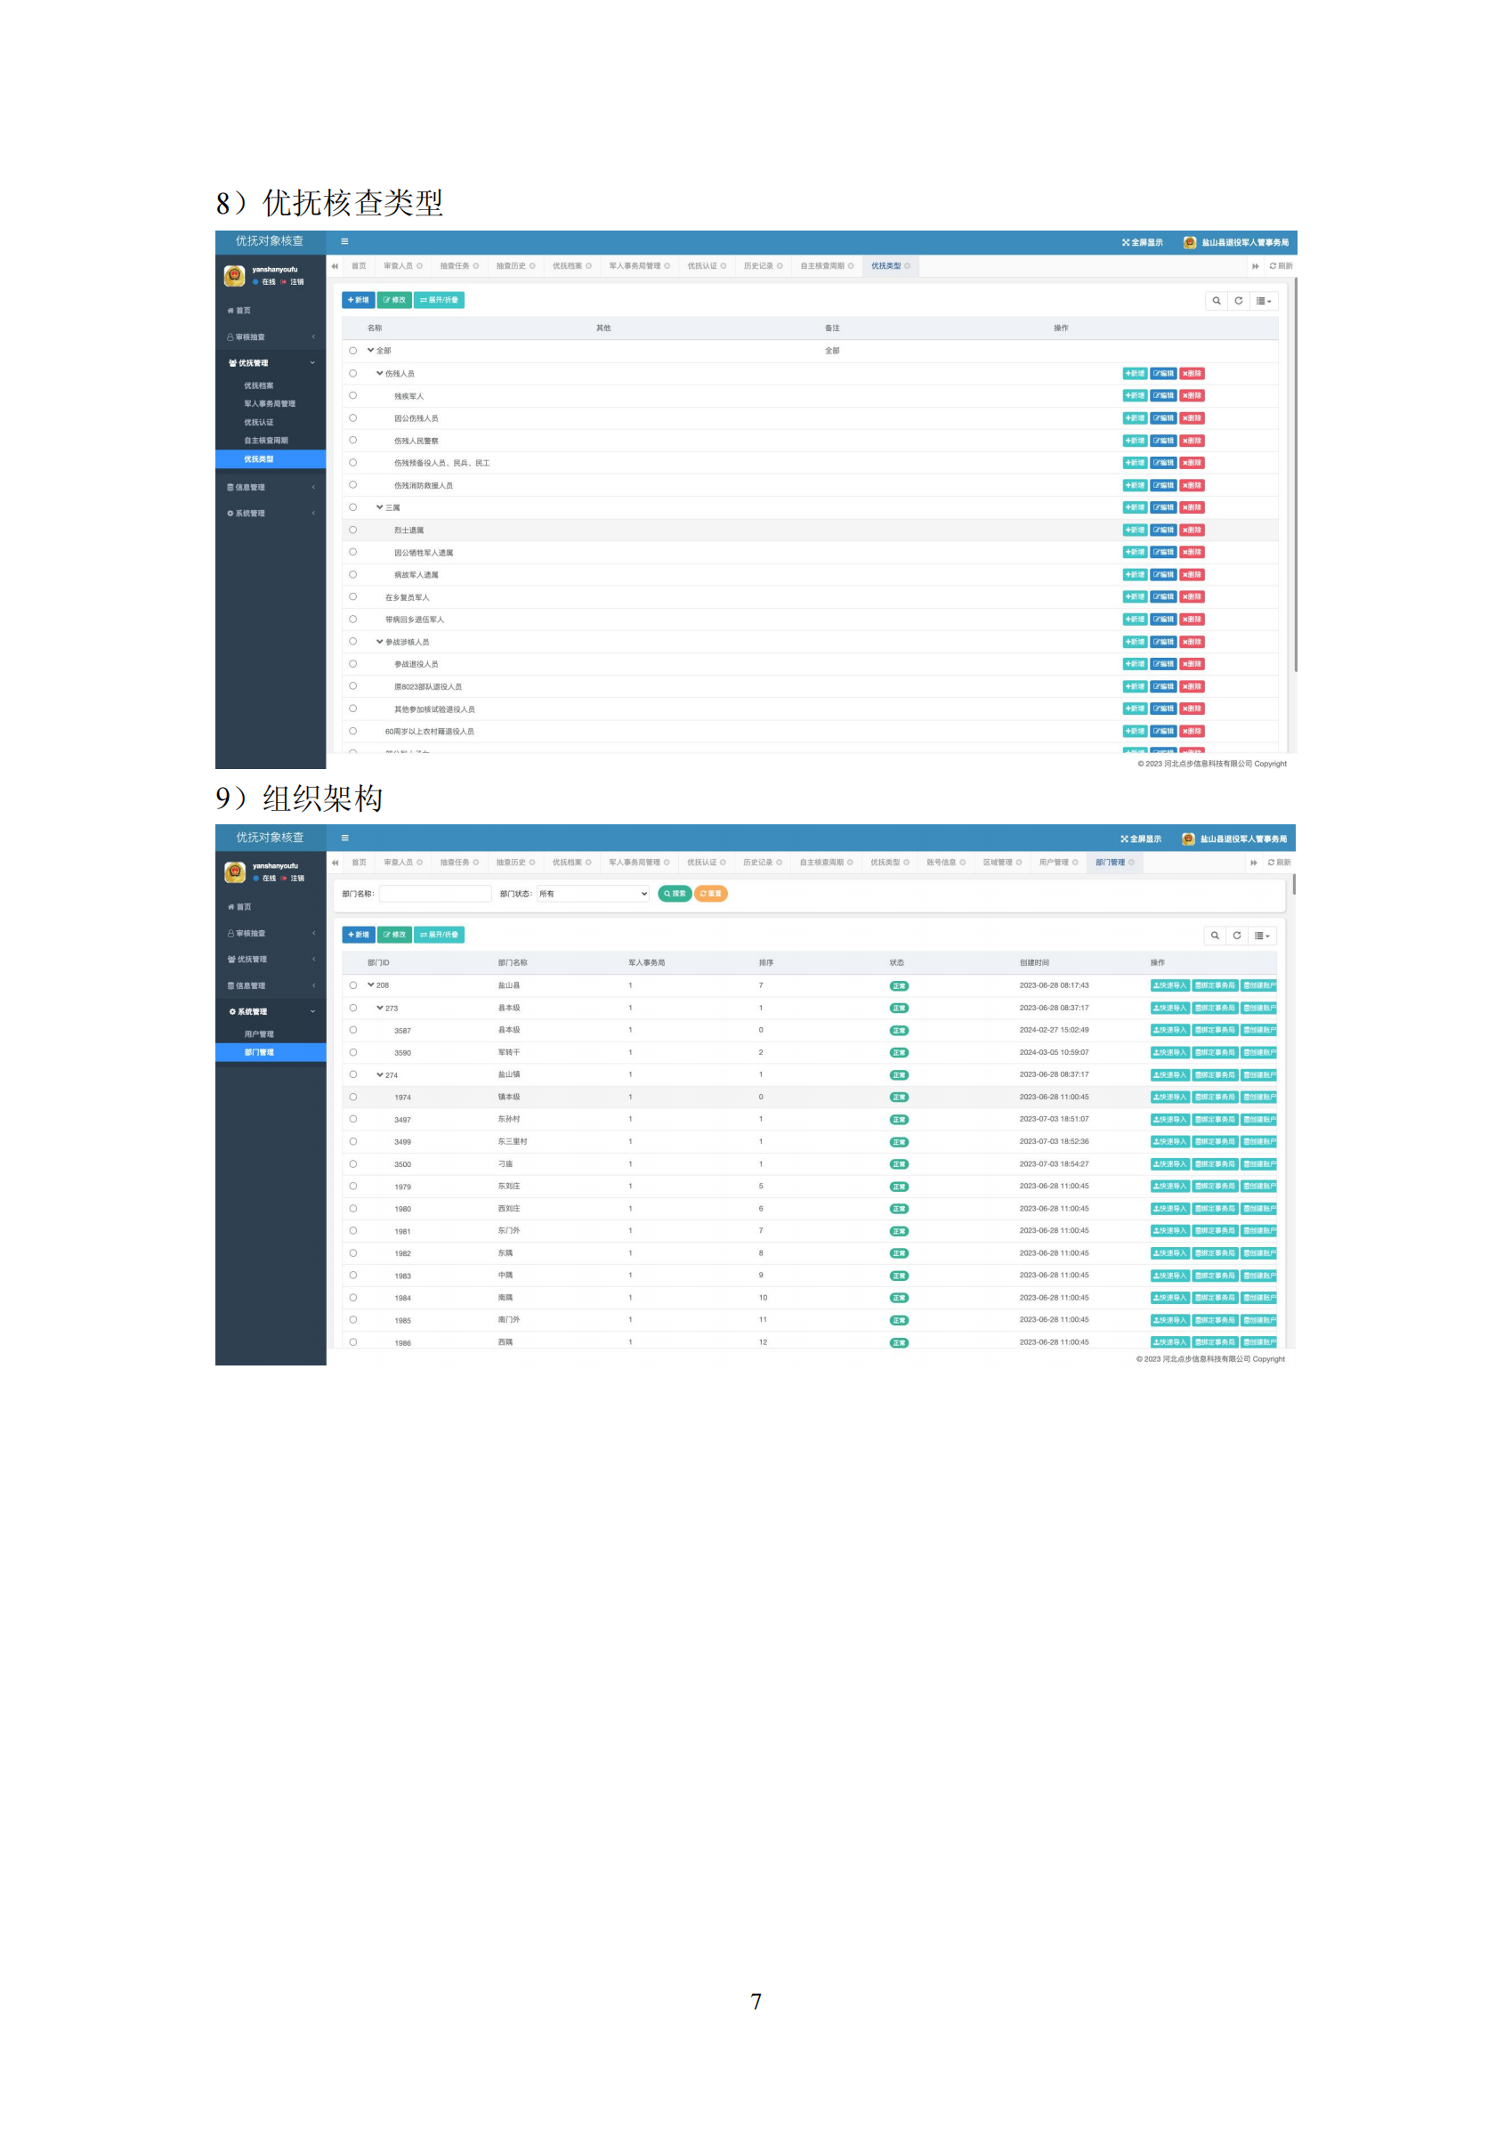This screenshot has width=1512, height=2139.
Task: Select the radio button for 在乡复员军人
Action: click(353, 597)
